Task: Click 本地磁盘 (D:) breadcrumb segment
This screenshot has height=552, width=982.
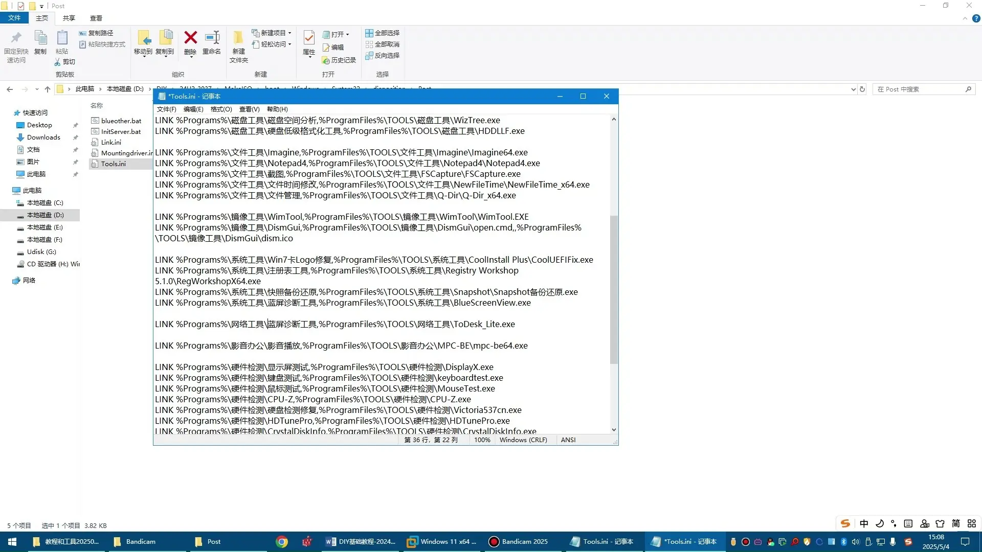Action: pos(125,89)
